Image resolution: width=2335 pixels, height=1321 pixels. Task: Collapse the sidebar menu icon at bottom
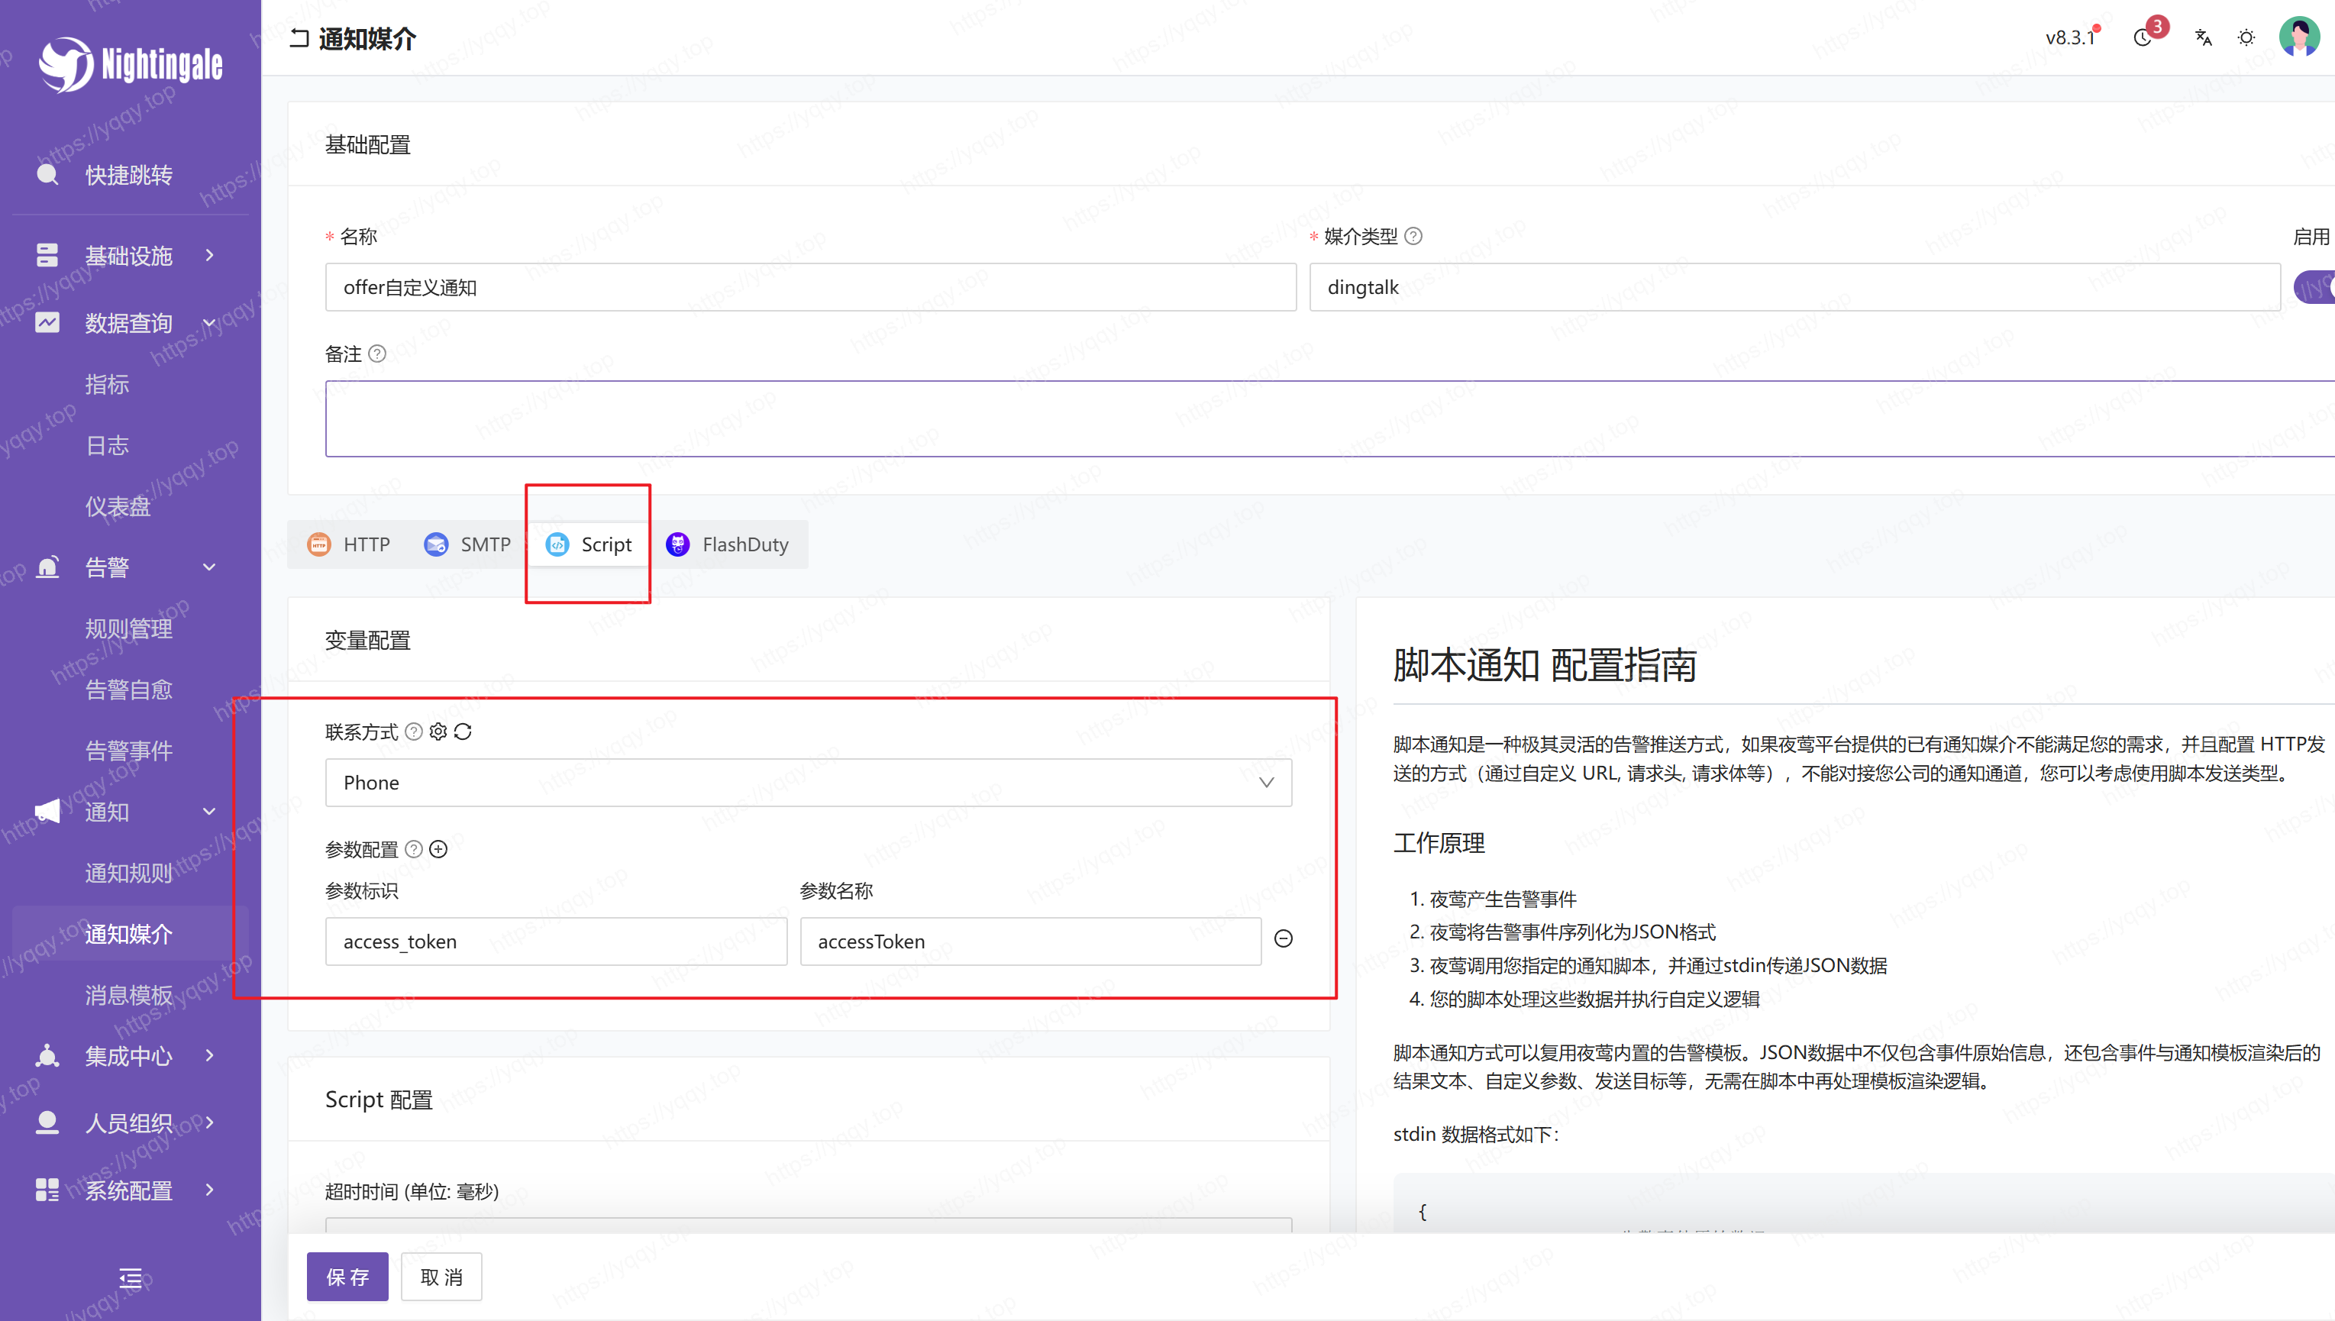click(x=130, y=1278)
